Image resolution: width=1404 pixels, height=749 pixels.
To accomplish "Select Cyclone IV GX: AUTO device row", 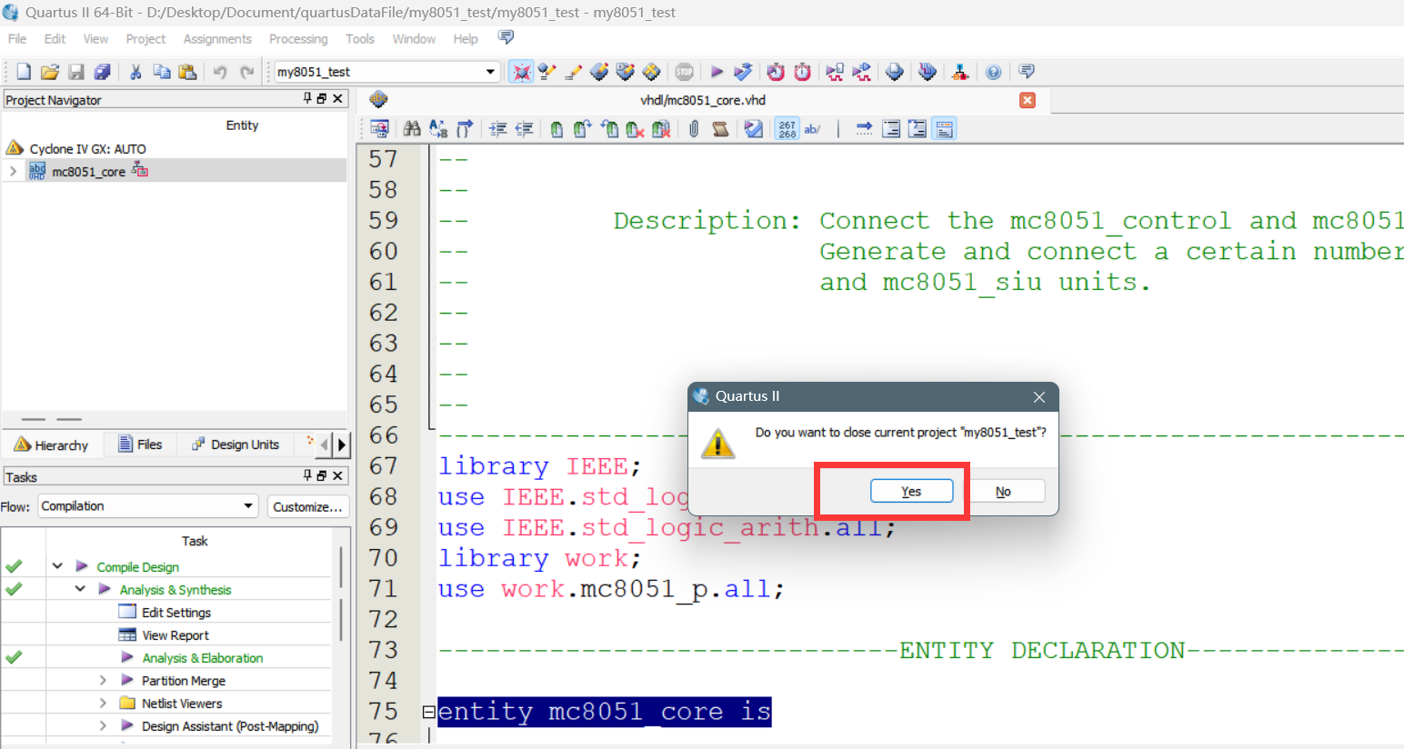I will tap(87, 148).
